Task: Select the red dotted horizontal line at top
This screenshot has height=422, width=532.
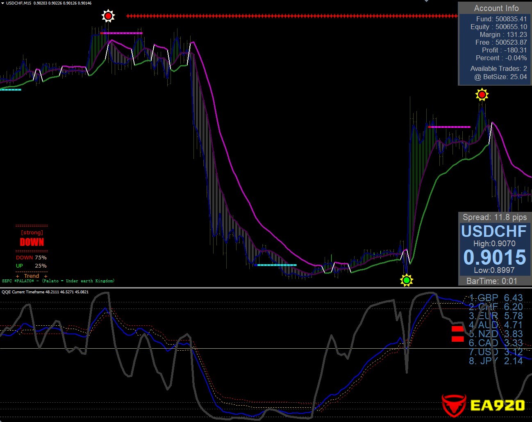Action: tap(291, 16)
